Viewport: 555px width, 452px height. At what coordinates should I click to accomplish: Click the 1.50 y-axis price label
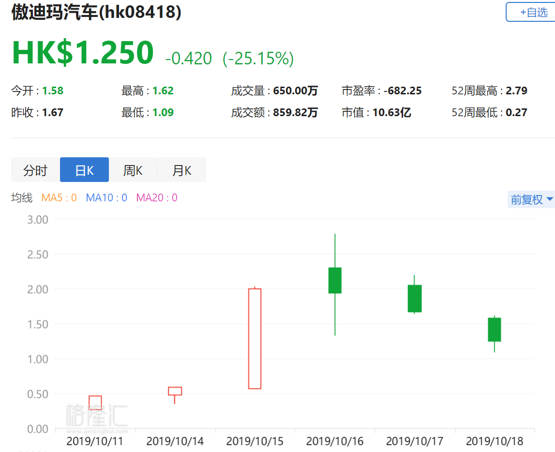coord(38,324)
